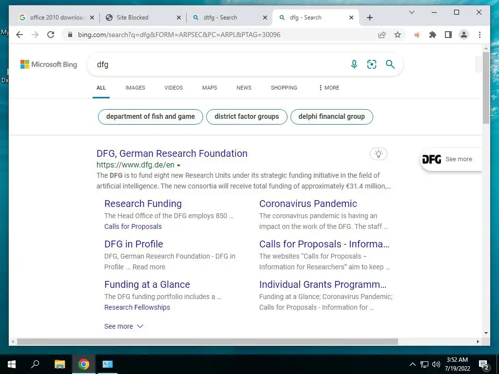Image resolution: width=499 pixels, height=374 pixels.
Task: Open the 'Research Funding' sublink
Action: [143, 204]
